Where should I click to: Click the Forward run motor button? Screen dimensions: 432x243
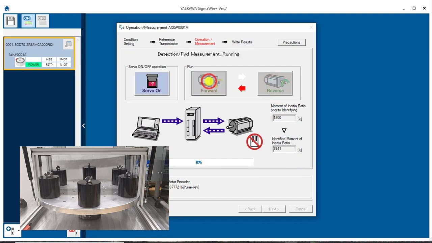pos(209,83)
